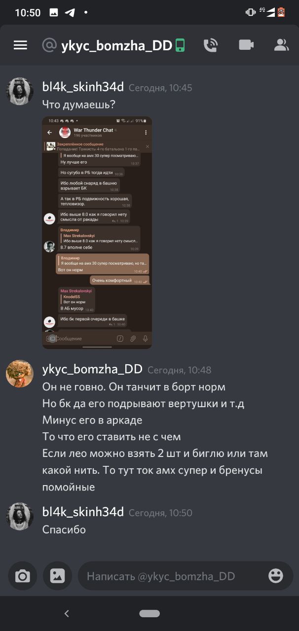Tap the Android home pill
This screenshot has width=299, height=631.
(x=149, y=614)
